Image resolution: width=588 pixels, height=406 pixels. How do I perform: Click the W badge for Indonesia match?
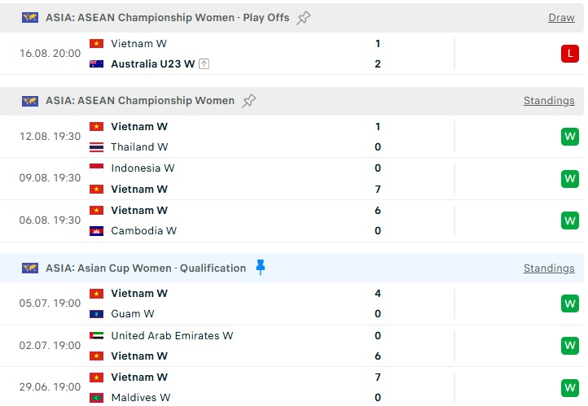[569, 179]
